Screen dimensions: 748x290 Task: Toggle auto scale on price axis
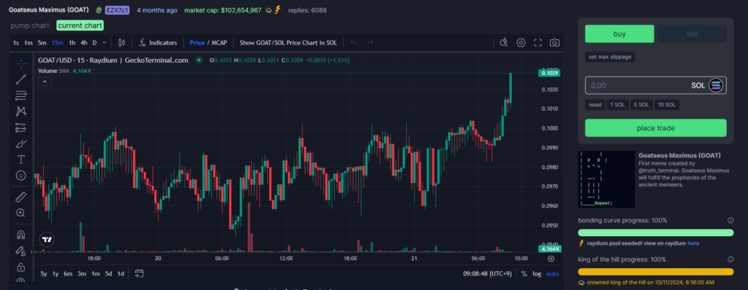(x=552, y=274)
